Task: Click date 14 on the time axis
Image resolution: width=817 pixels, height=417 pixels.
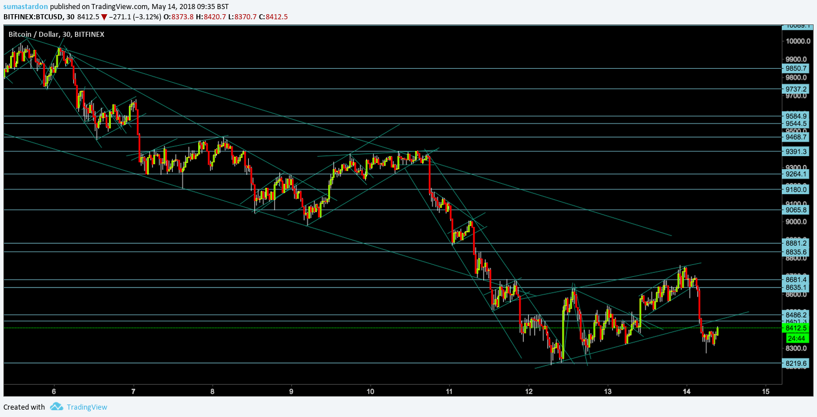Action: click(686, 391)
